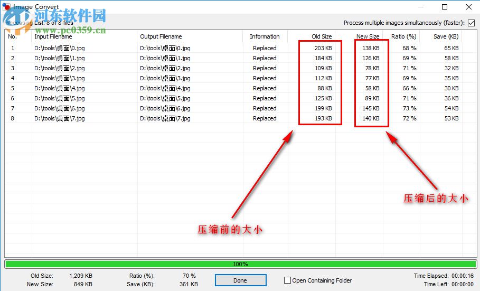Select input file D:\tools\桌面\7.jpg
The image size is (480, 291).
click(60, 118)
